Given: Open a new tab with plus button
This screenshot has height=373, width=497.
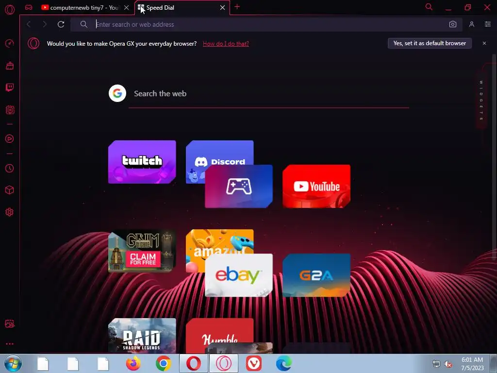Looking at the screenshot, I should (x=237, y=7).
